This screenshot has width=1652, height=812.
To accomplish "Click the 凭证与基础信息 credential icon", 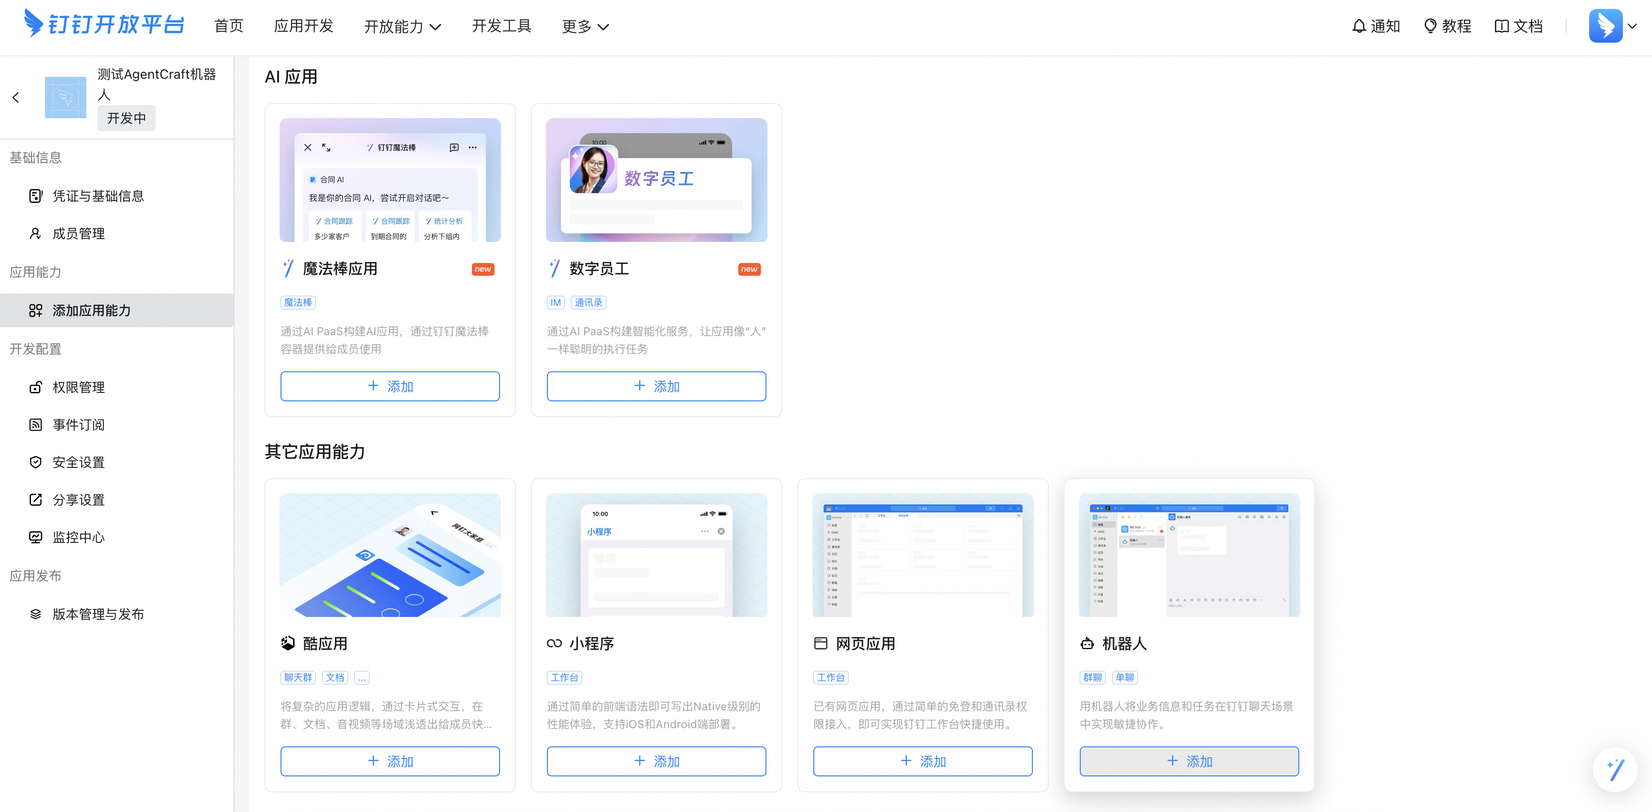I will click(36, 196).
